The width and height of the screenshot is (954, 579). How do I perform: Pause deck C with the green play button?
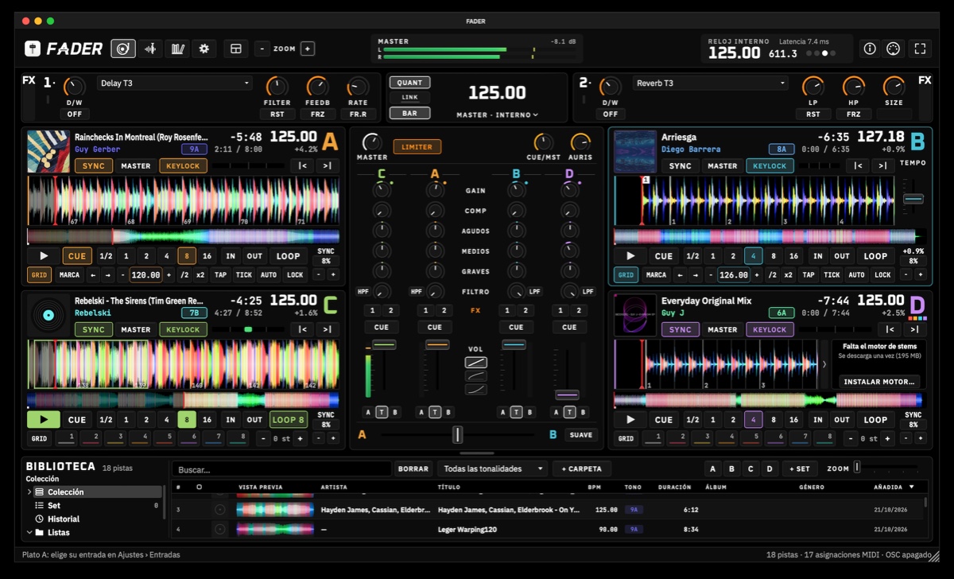point(43,420)
